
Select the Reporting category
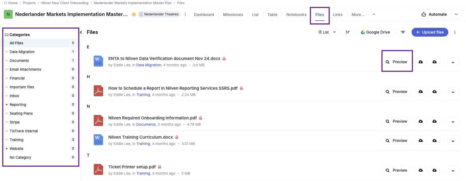pyautogui.click(x=40, y=105)
